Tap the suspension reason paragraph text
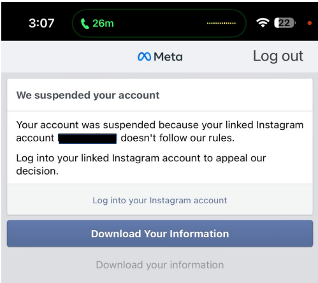 pyautogui.click(x=160, y=131)
